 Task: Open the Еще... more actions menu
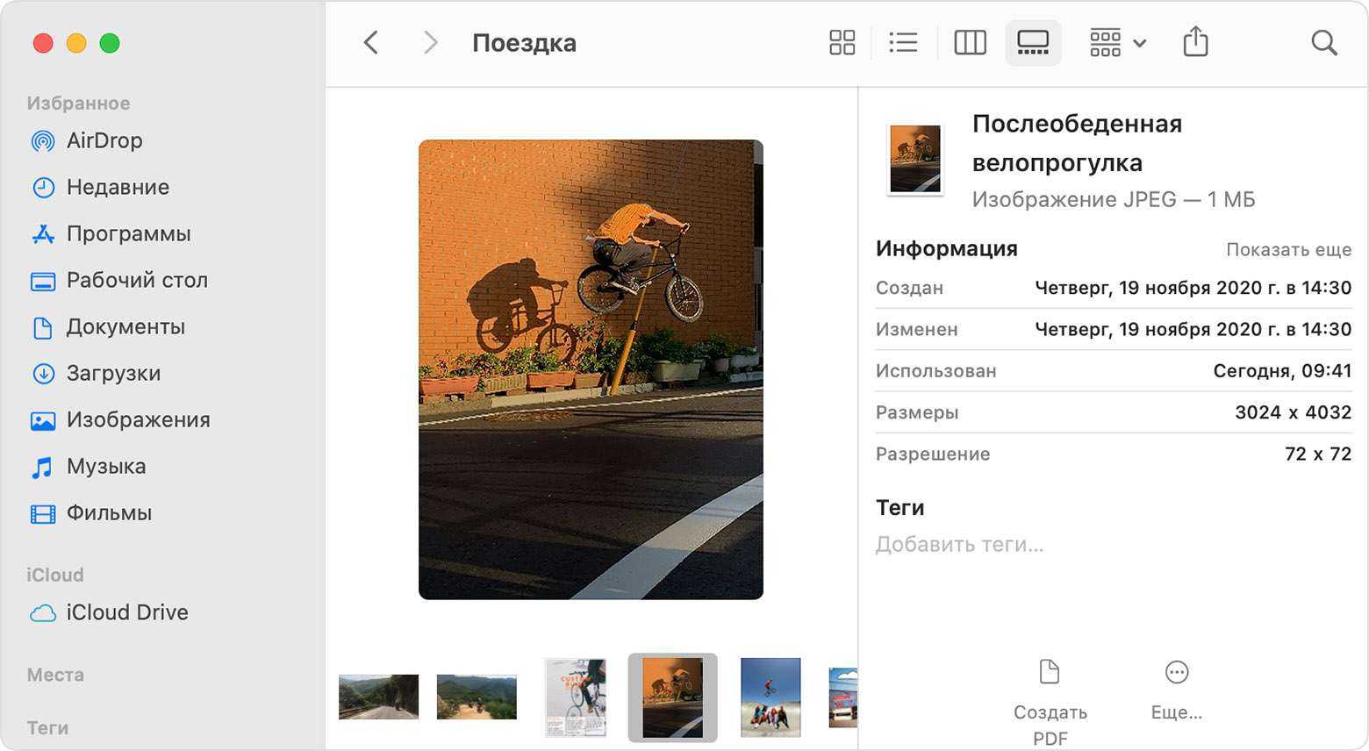[1176, 689]
